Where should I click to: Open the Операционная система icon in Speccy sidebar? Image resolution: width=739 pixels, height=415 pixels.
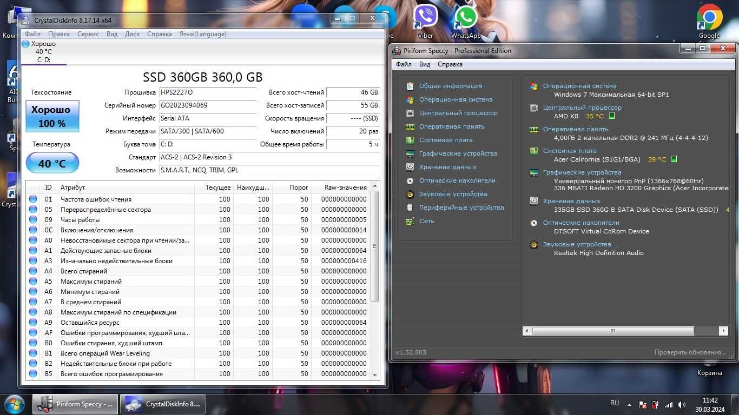(410, 99)
